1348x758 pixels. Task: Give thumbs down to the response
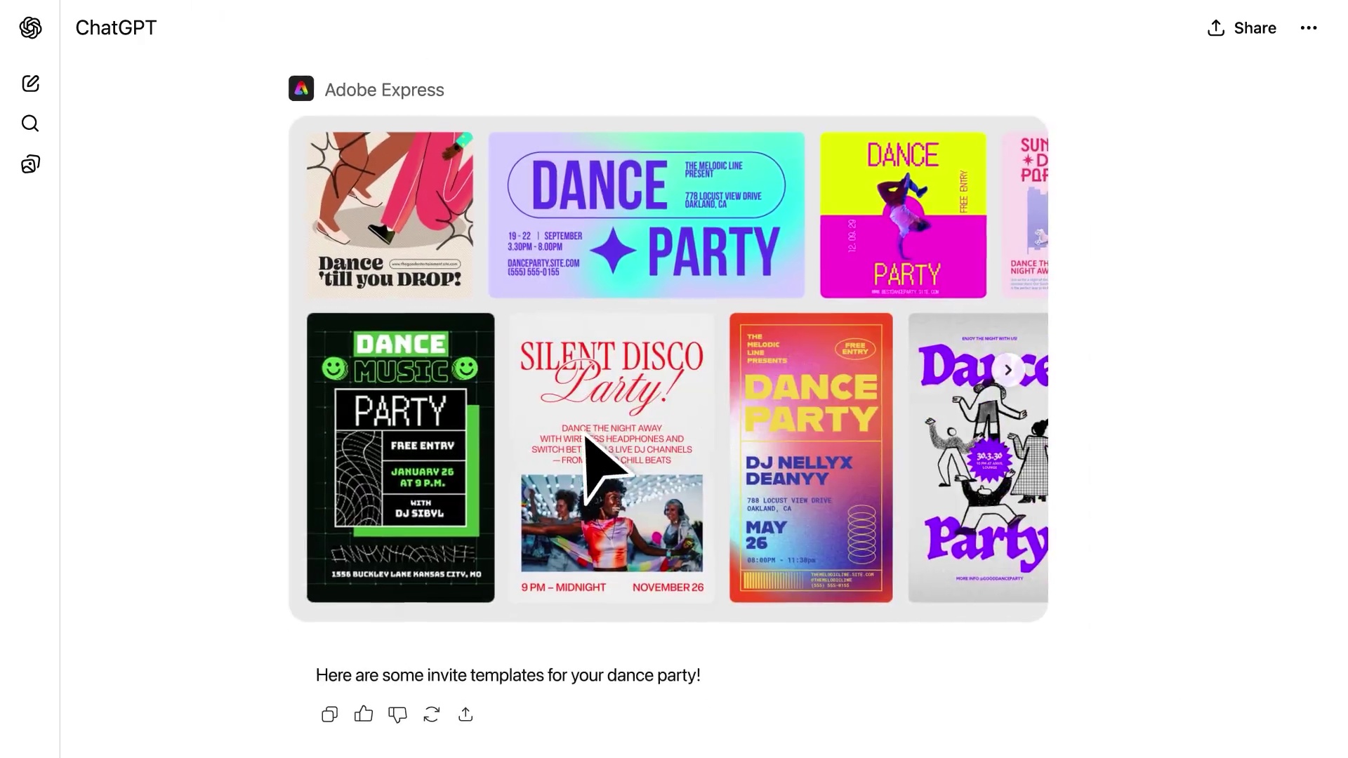(x=397, y=714)
